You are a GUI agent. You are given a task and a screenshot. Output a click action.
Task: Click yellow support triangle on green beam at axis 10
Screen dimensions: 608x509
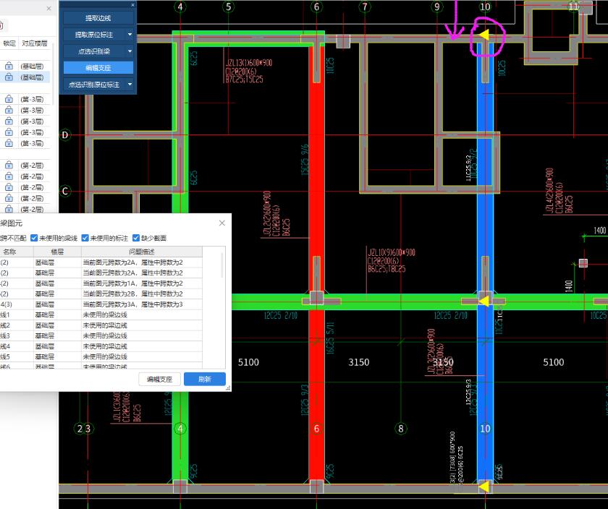(484, 301)
